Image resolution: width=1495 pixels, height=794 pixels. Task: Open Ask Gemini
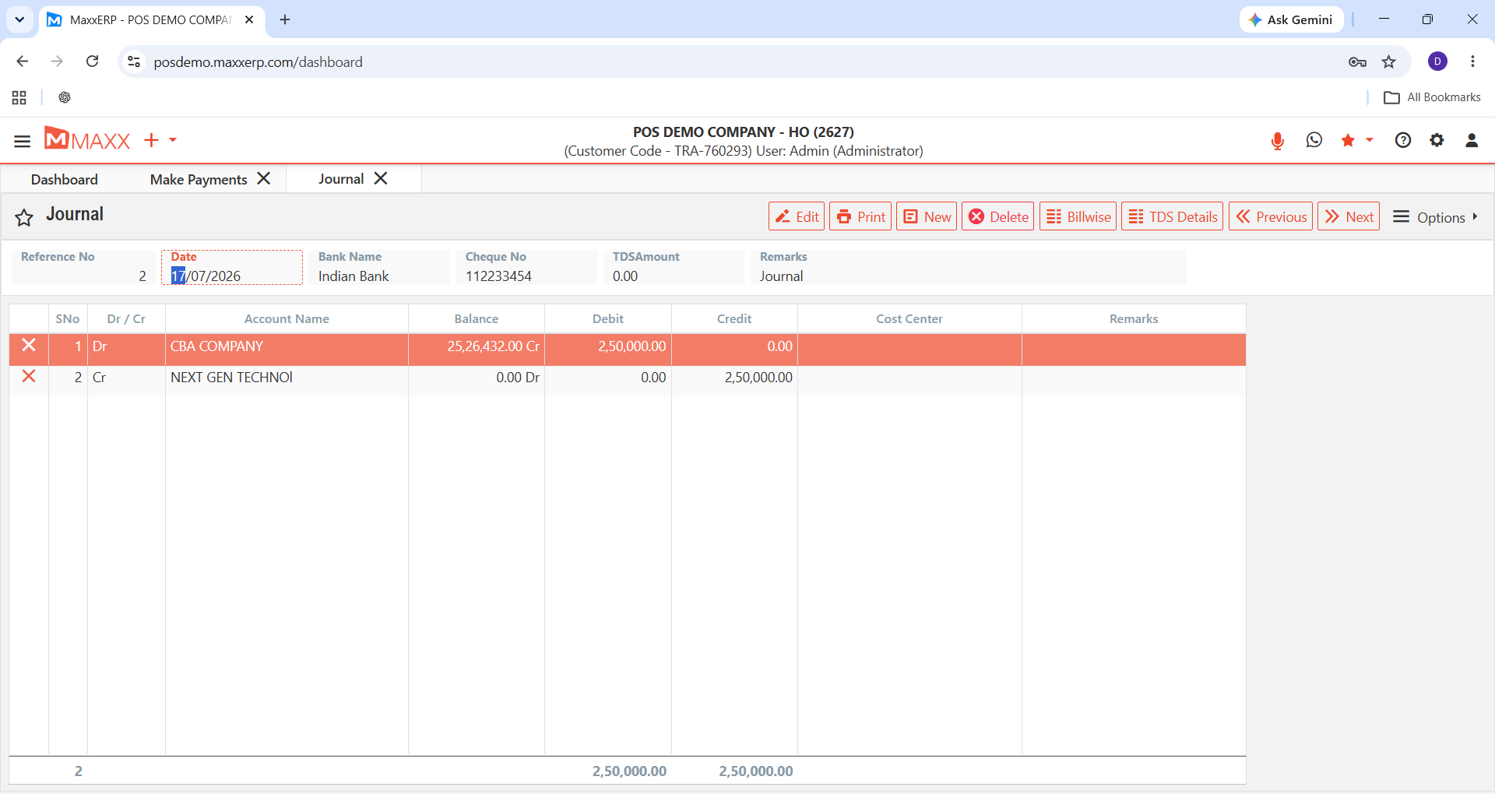(x=1291, y=19)
